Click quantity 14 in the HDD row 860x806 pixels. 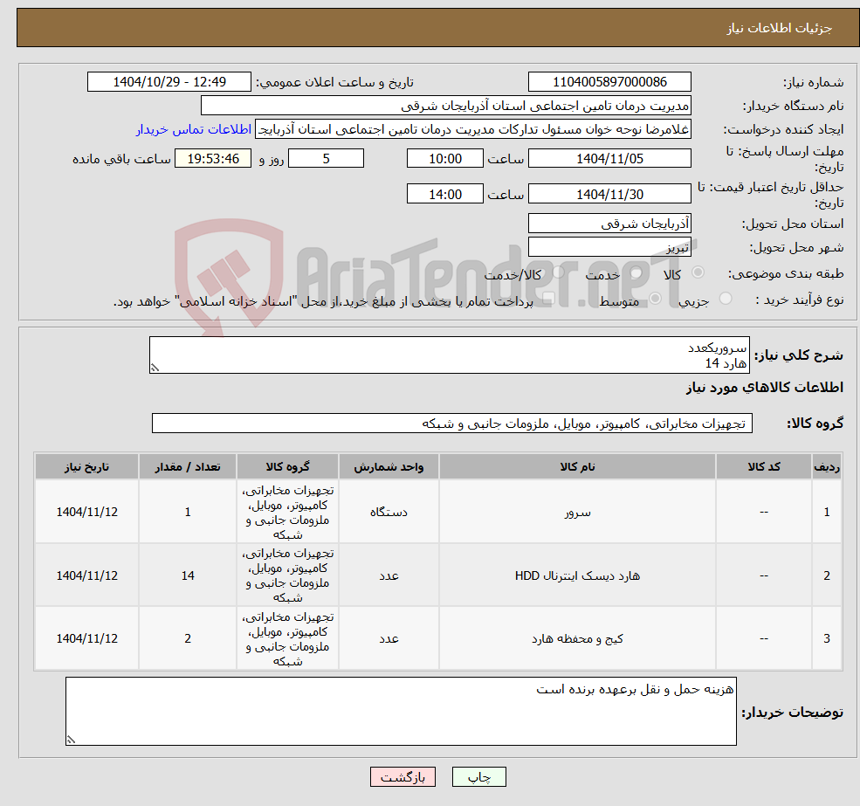[188, 575]
